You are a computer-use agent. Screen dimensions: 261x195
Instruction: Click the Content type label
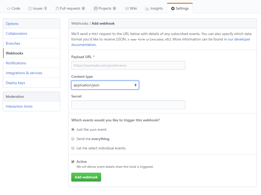[82, 76]
